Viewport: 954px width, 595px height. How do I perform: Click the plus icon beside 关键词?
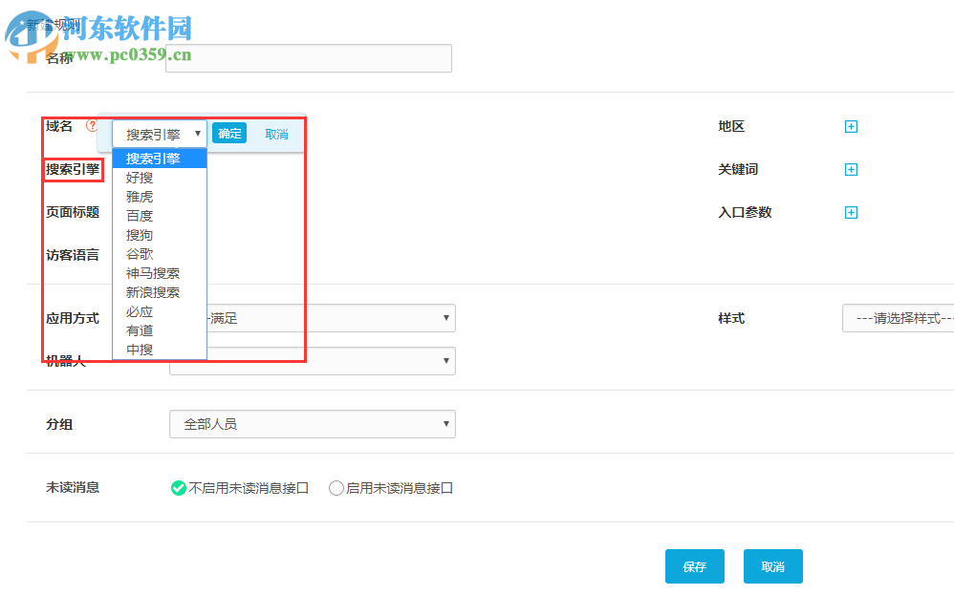(x=851, y=169)
